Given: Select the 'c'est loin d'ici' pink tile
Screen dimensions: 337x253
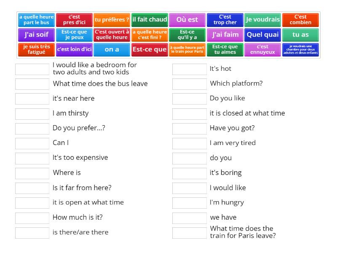Looking at the screenshot, I should point(74,49).
